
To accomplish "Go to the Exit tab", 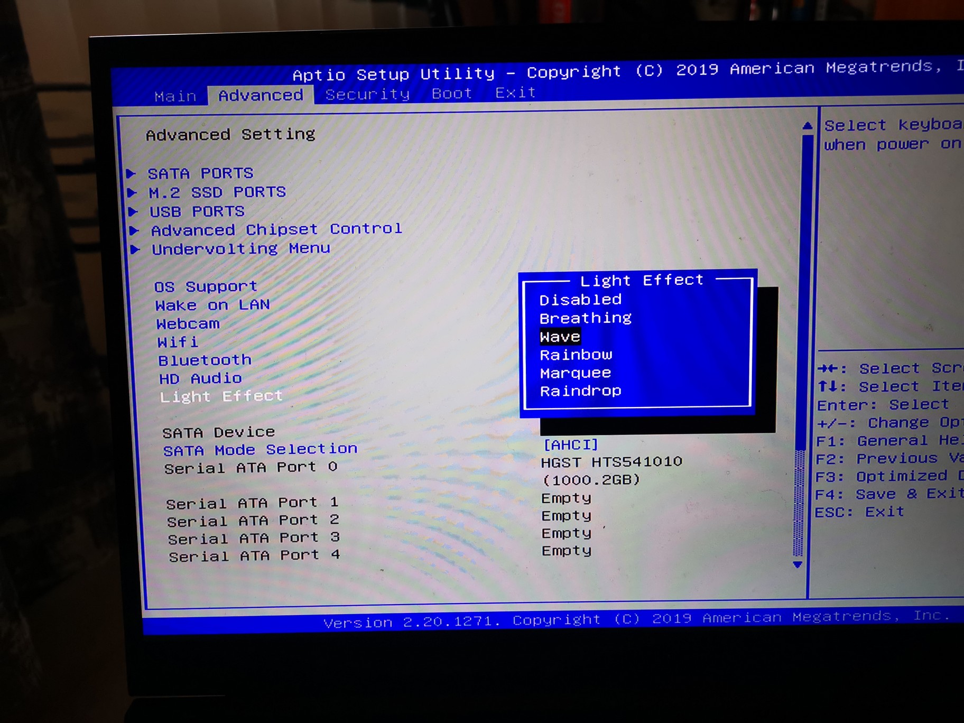I will (515, 92).
